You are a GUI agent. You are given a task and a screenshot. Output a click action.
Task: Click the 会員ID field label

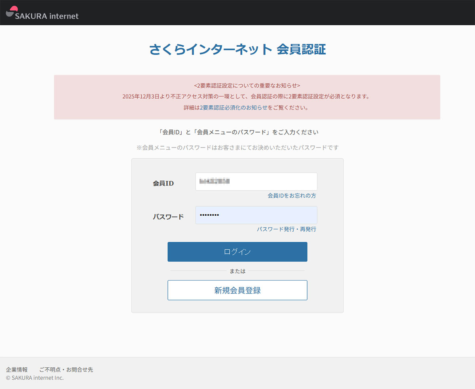coord(163,183)
